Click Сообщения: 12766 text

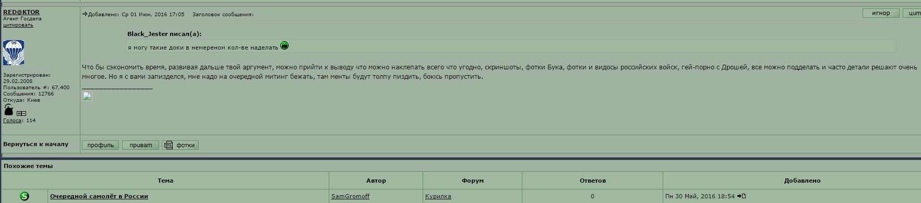(x=29, y=94)
